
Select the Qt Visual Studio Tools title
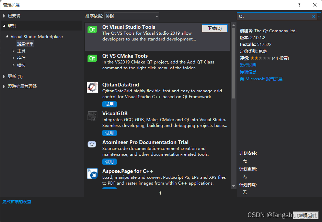click(x=129, y=27)
